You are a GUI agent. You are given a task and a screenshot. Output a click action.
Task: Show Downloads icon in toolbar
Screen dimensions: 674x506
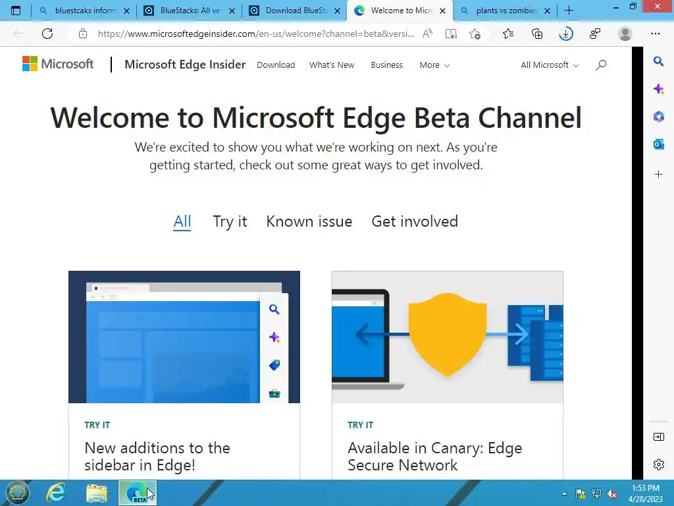pyautogui.click(x=566, y=34)
